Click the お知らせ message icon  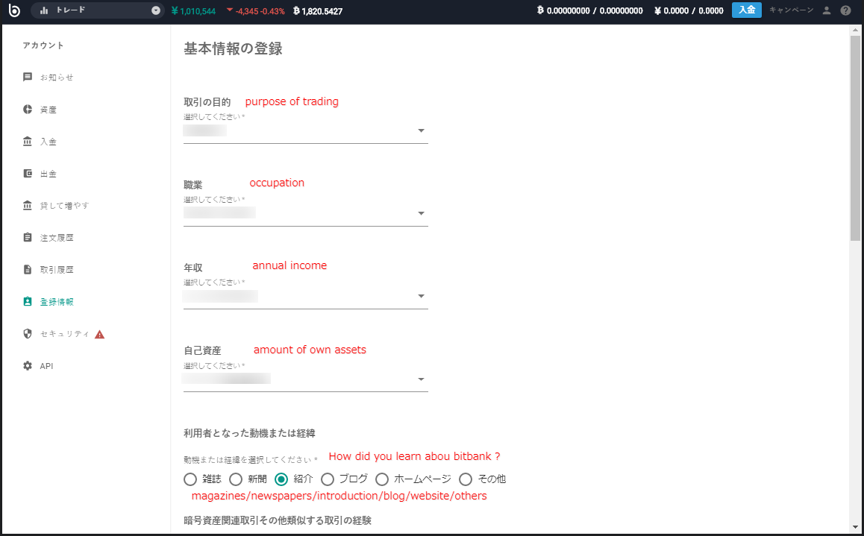[28, 77]
